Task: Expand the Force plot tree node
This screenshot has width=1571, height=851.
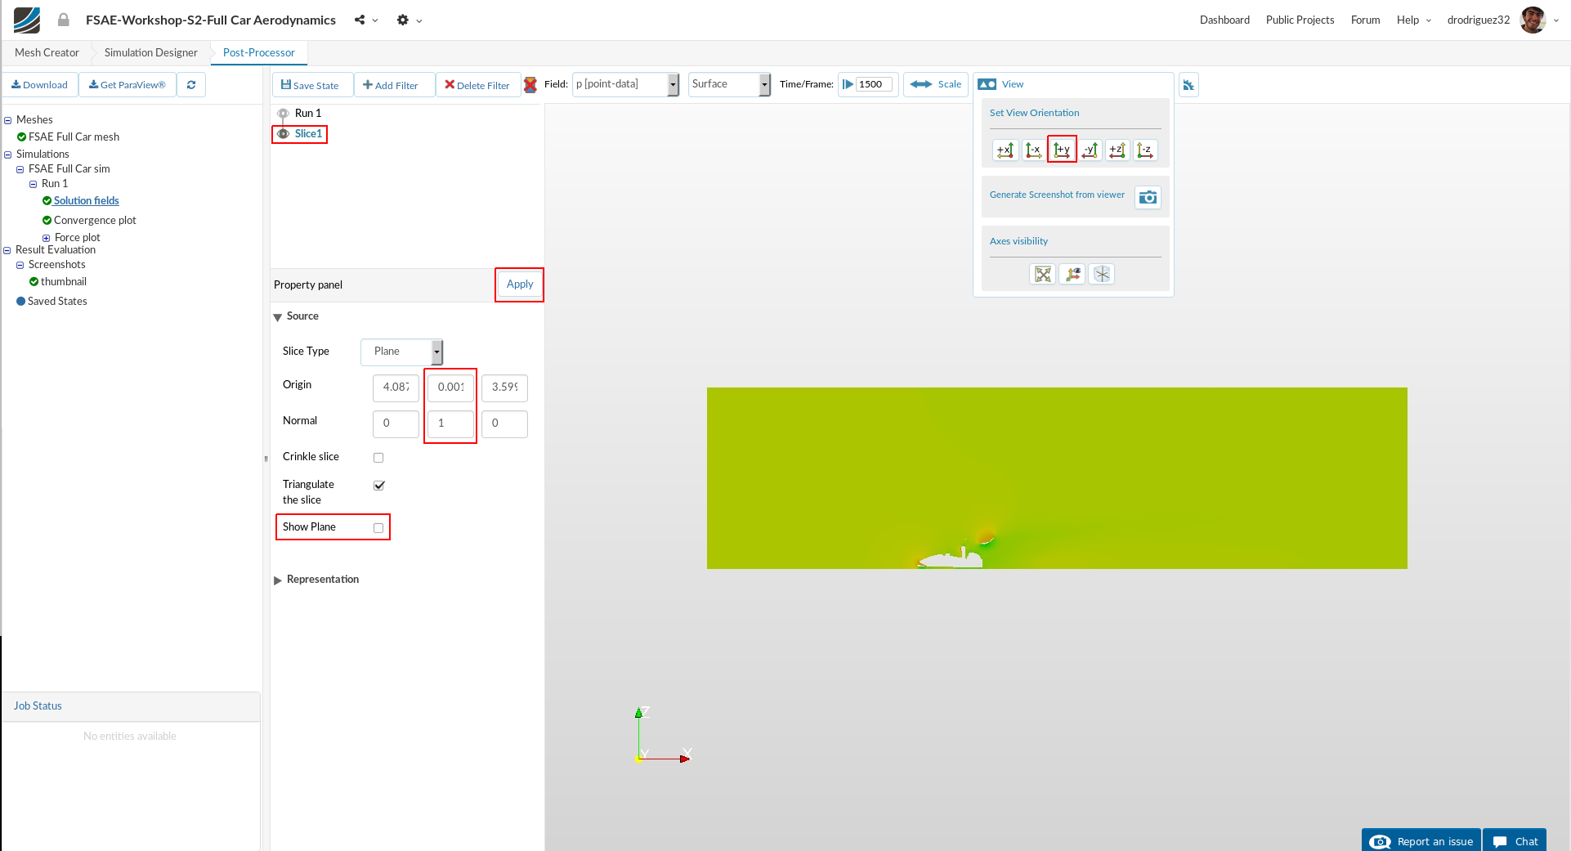Action: click(x=47, y=239)
